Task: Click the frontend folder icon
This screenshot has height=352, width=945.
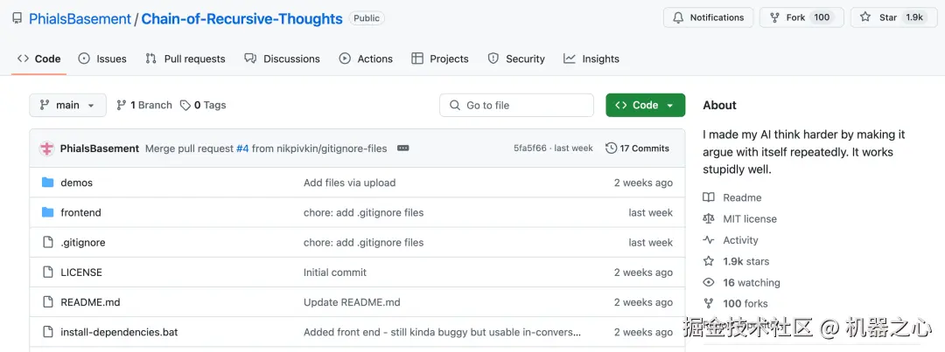Action: coord(48,212)
